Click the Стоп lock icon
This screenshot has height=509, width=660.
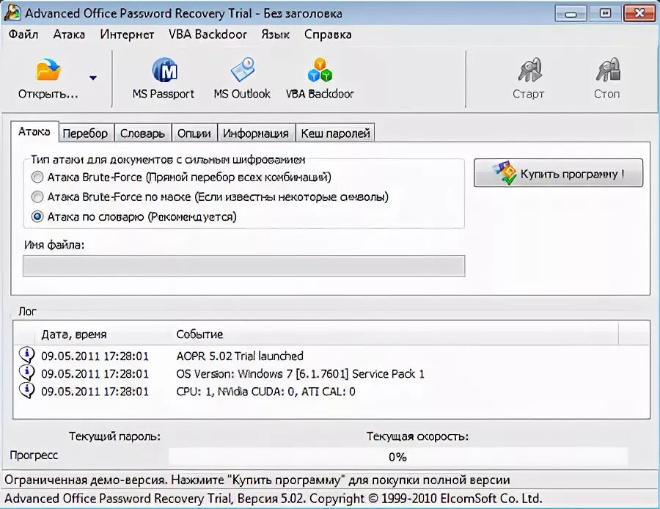pos(608,70)
